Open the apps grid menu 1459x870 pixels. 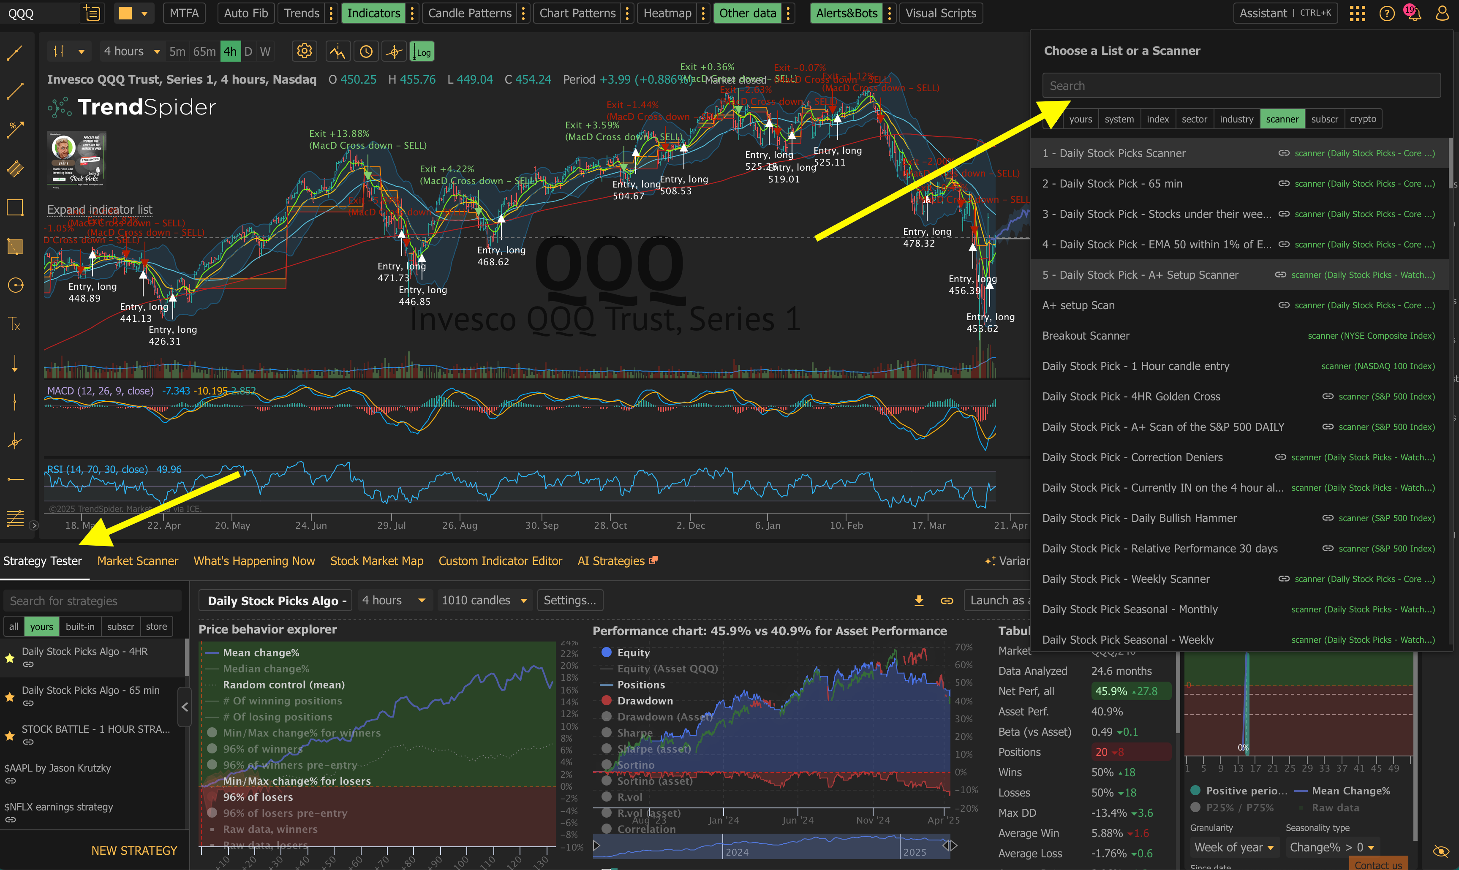point(1358,14)
